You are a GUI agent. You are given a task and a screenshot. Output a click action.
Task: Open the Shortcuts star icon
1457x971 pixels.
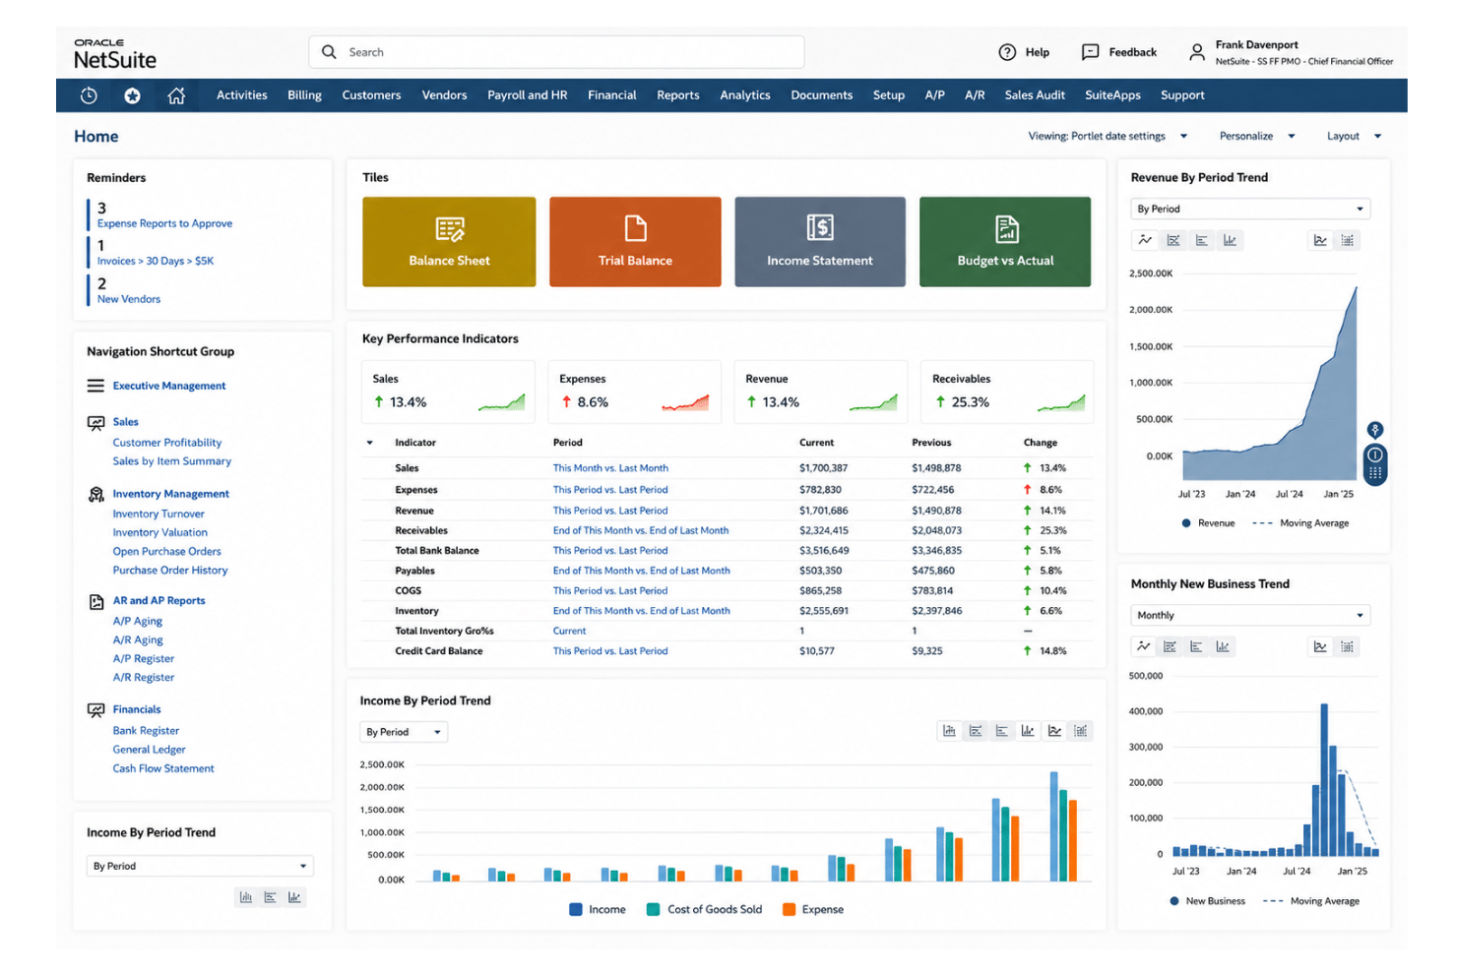tap(132, 95)
